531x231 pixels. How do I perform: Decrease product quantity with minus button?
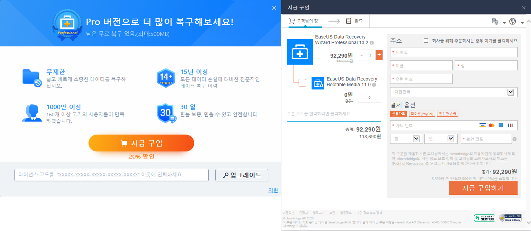tap(361, 55)
